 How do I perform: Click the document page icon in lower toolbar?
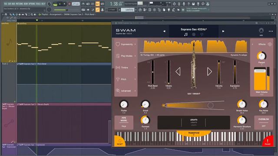[164, 10]
